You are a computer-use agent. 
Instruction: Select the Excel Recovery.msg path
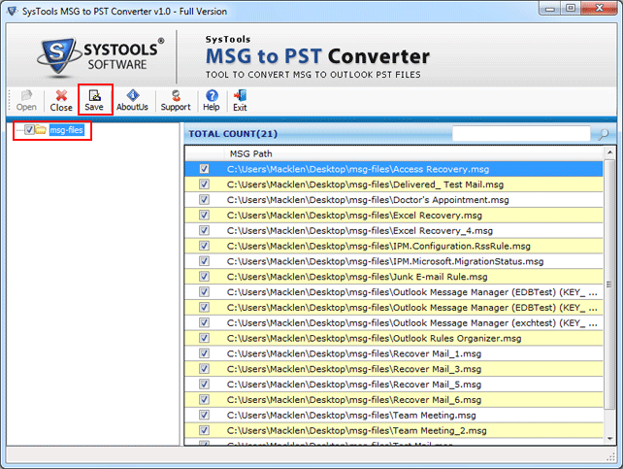click(x=354, y=216)
